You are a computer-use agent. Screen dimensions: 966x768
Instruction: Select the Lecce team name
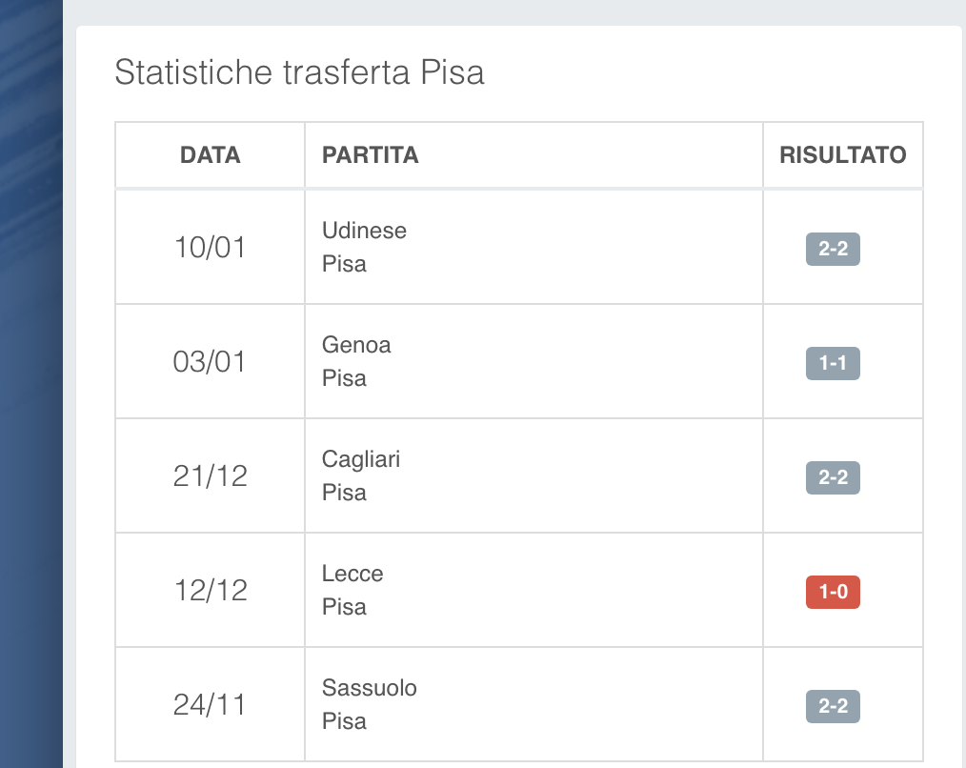(352, 574)
